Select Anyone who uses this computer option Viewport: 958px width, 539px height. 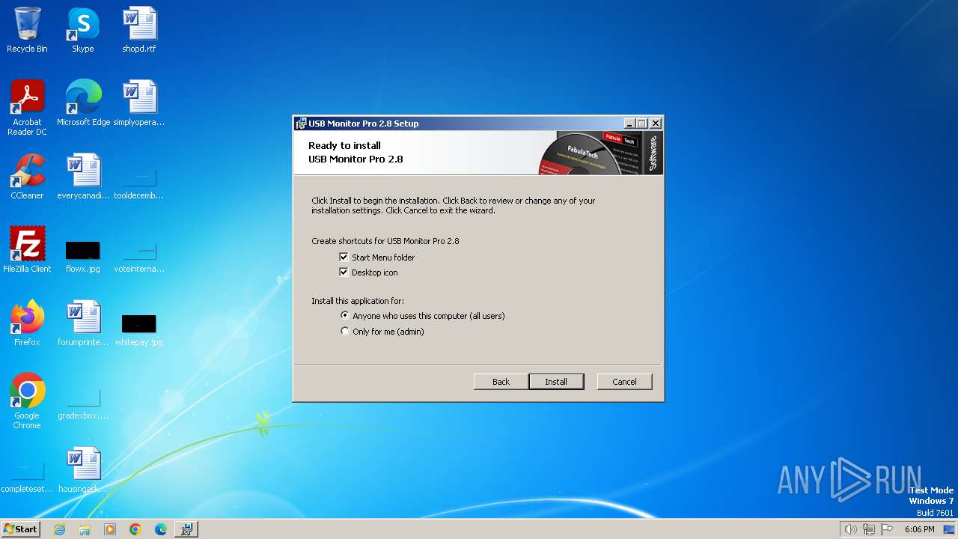click(345, 316)
